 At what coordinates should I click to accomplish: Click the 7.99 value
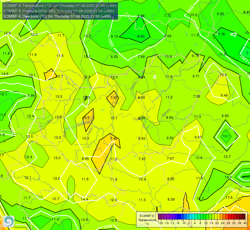click(x=141, y=57)
